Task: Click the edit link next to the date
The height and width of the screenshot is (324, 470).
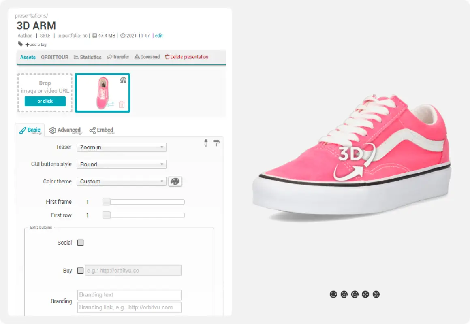Action: pos(158,36)
